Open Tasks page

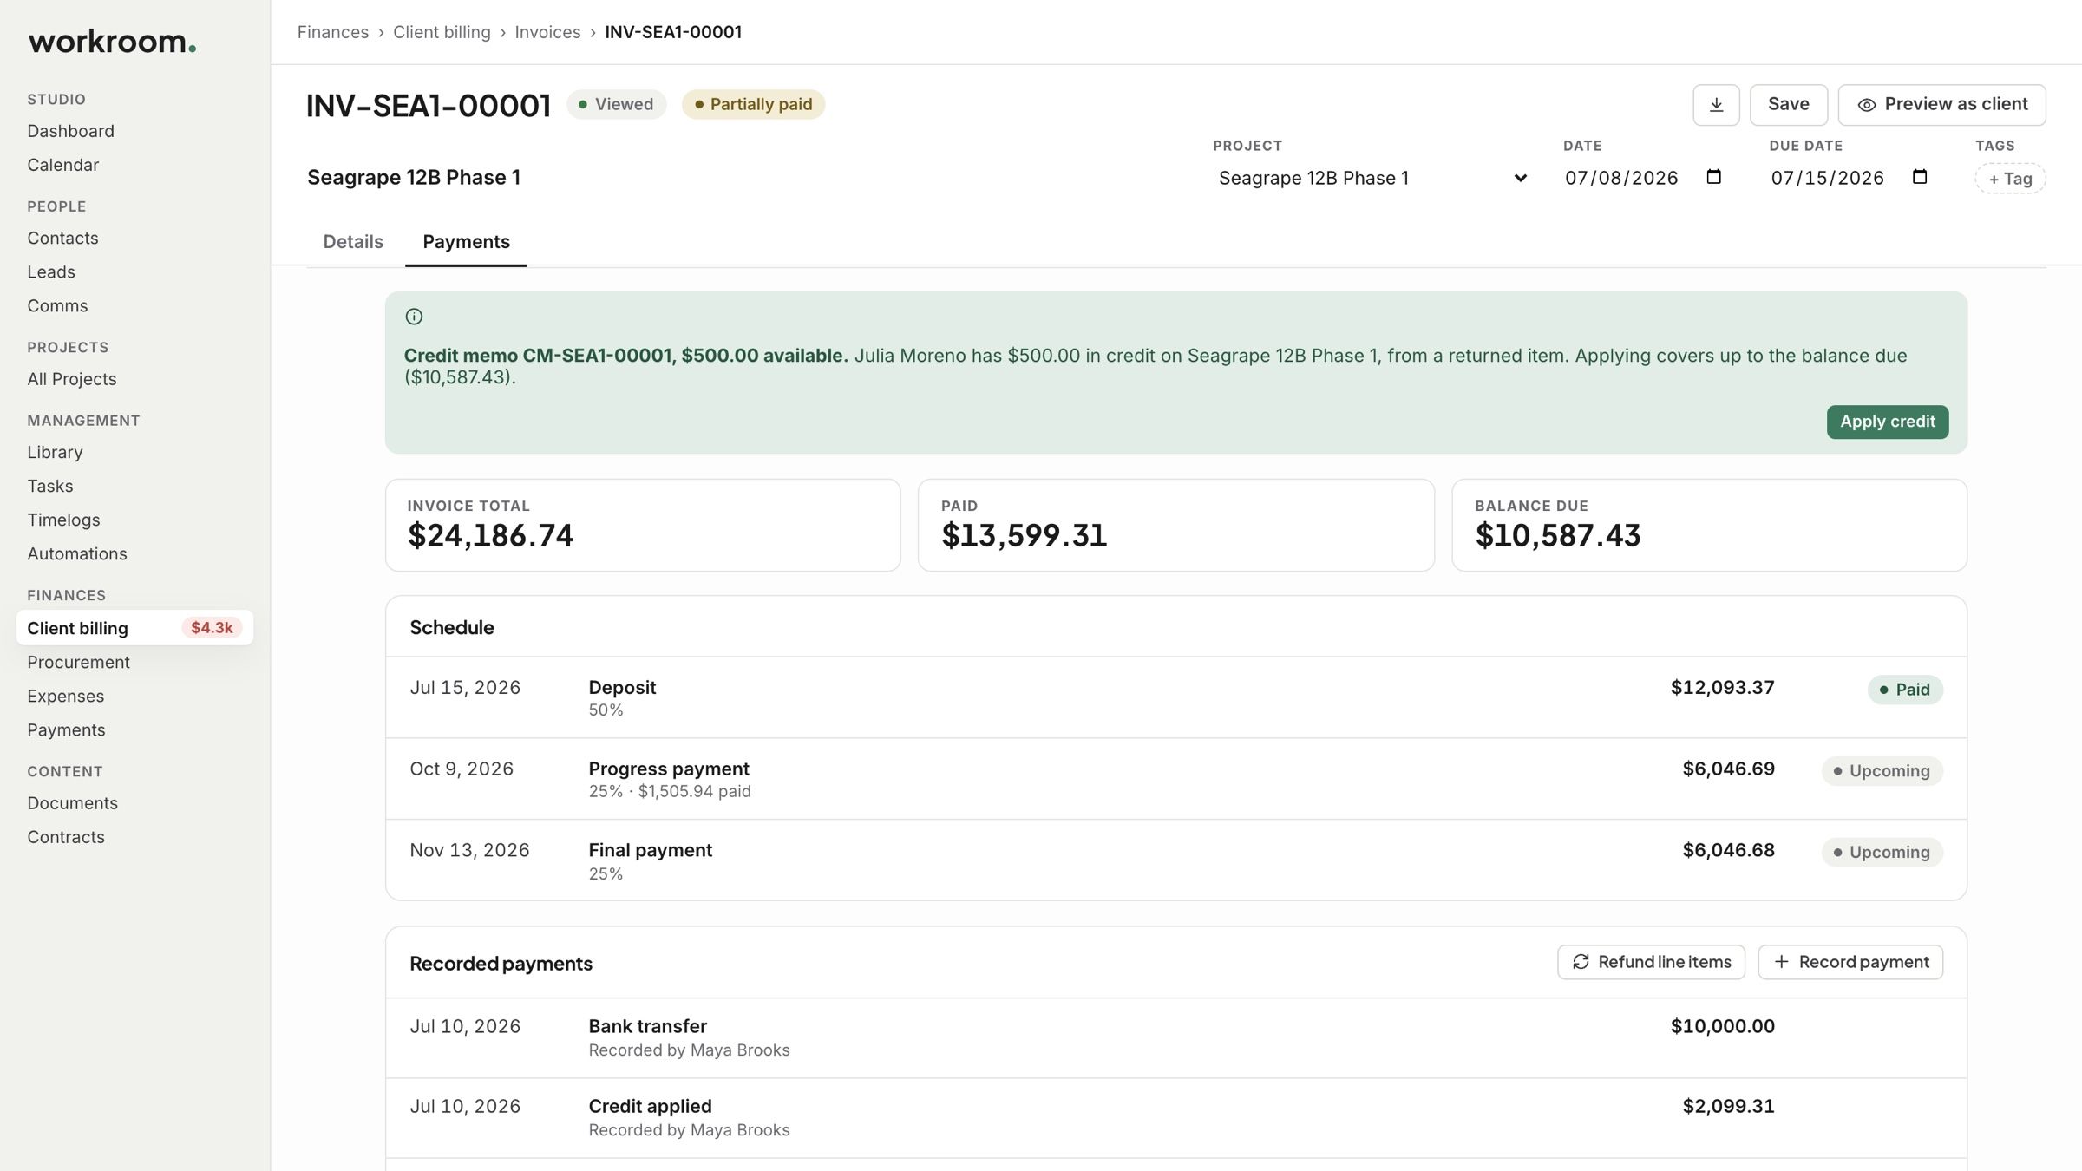pyautogui.click(x=49, y=486)
